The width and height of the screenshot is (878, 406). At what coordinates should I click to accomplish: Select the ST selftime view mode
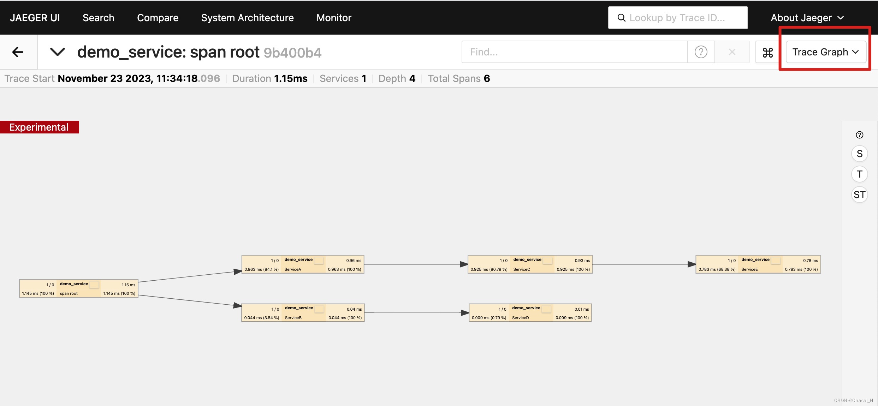859,195
